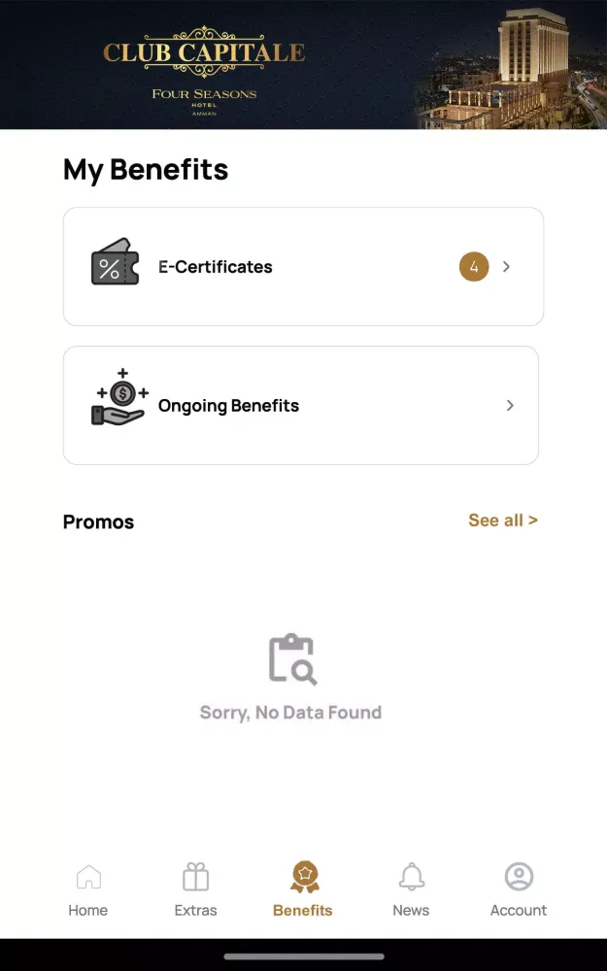Tap the E-Certificates coupon ticket icon
Image resolution: width=607 pixels, height=971 pixels.
point(116,262)
